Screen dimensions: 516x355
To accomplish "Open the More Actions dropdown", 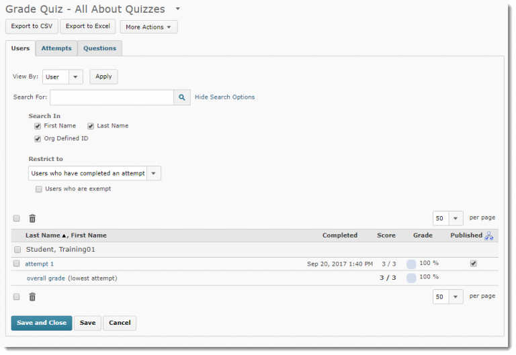I will (x=148, y=27).
